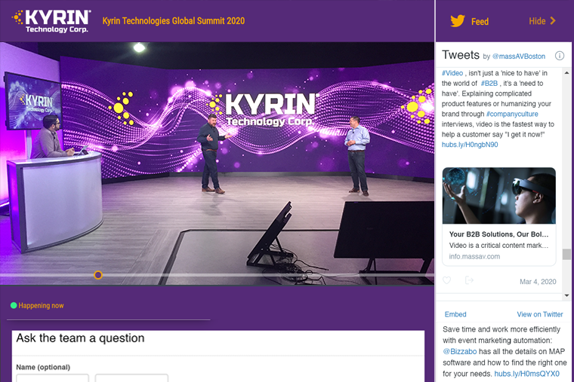Click the tweet feed scroll down arrow
This screenshot has height=382, width=574.
(x=566, y=295)
